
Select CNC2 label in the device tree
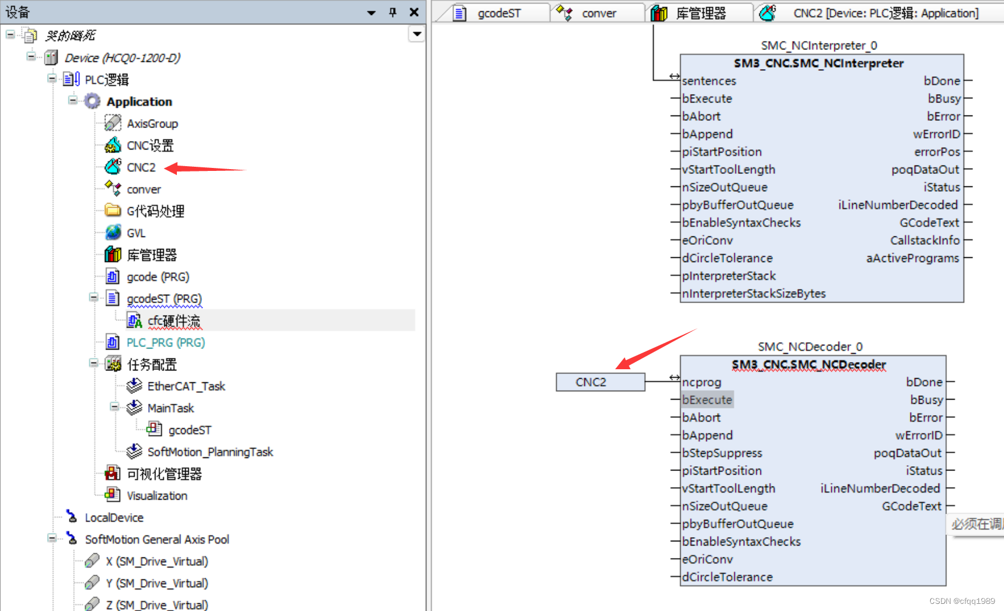click(x=141, y=167)
